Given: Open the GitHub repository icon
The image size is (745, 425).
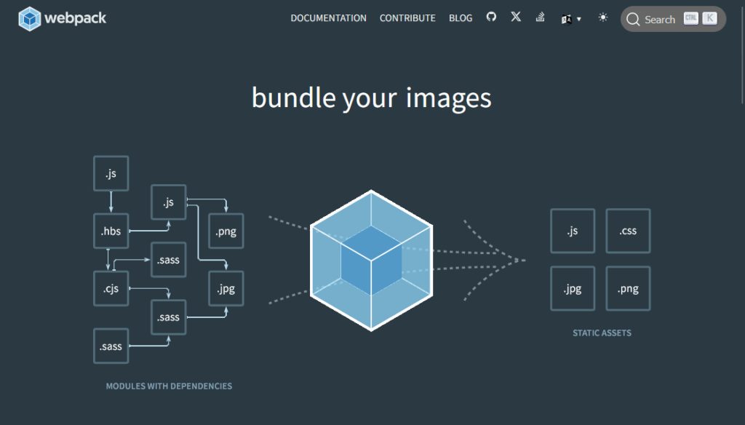Looking at the screenshot, I should pos(491,17).
